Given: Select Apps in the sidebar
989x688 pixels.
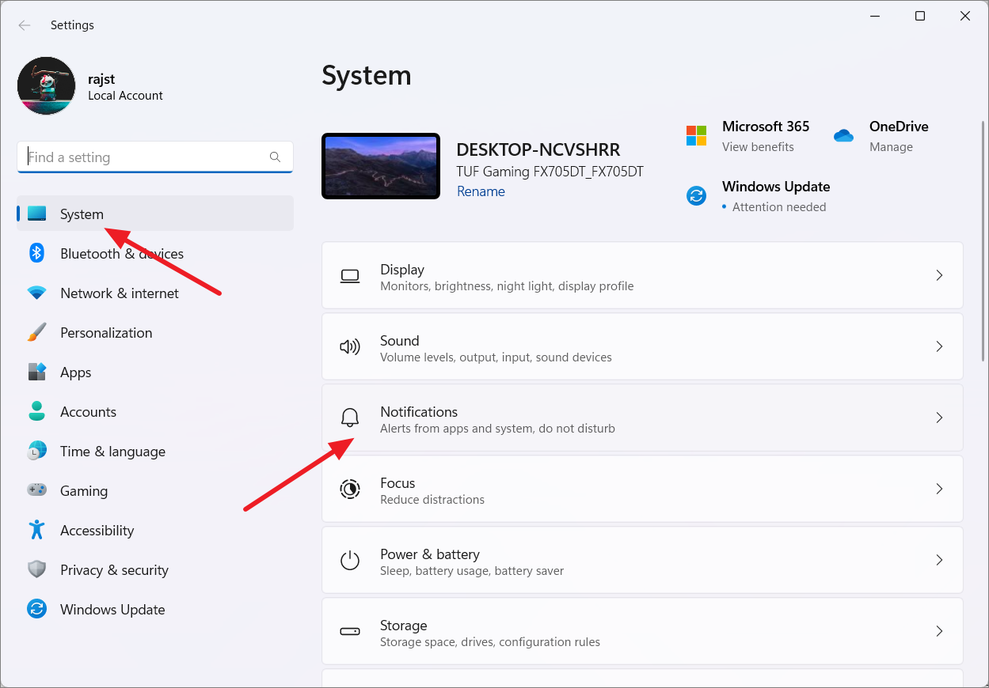Looking at the screenshot, I should 155,372.
